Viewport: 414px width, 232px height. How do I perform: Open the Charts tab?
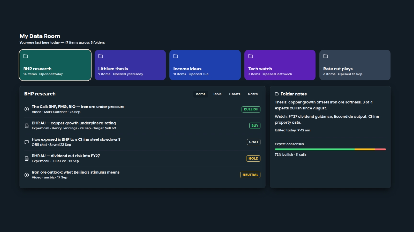coord(235,94)
